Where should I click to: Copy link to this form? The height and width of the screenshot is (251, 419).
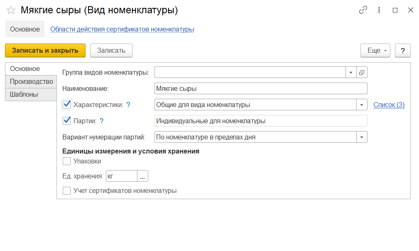(363, 10)
